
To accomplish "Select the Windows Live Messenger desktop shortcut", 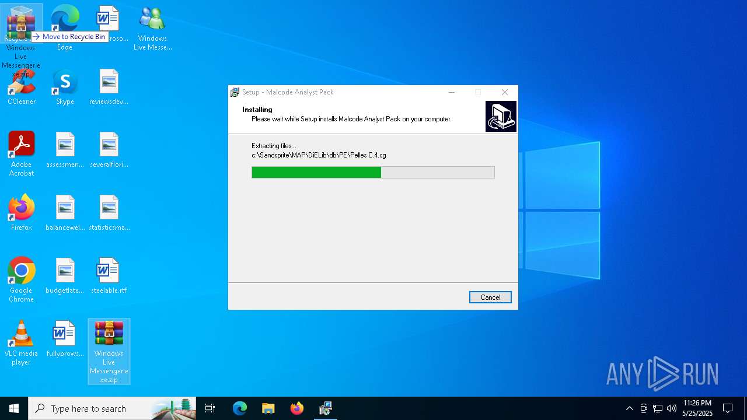I will pyautogui.click(x=152, y=28).
